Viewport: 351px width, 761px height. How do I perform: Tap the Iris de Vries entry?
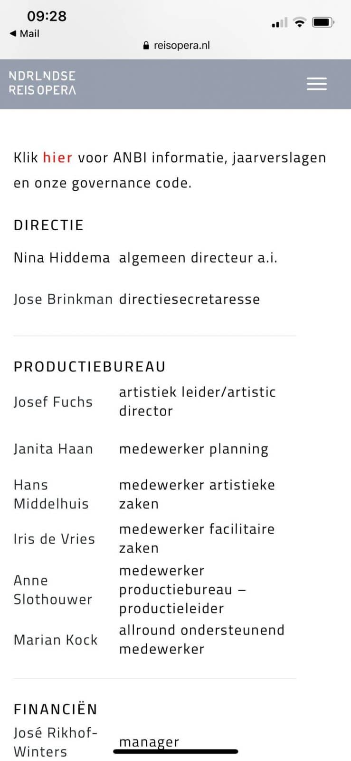point(54,539)
